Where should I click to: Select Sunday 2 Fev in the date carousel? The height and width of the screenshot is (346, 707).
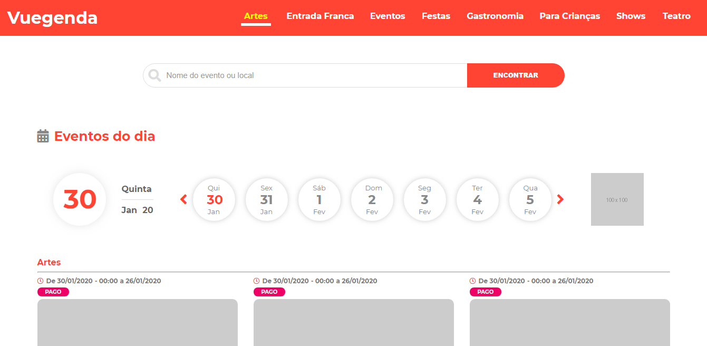[x=372, y=199]
